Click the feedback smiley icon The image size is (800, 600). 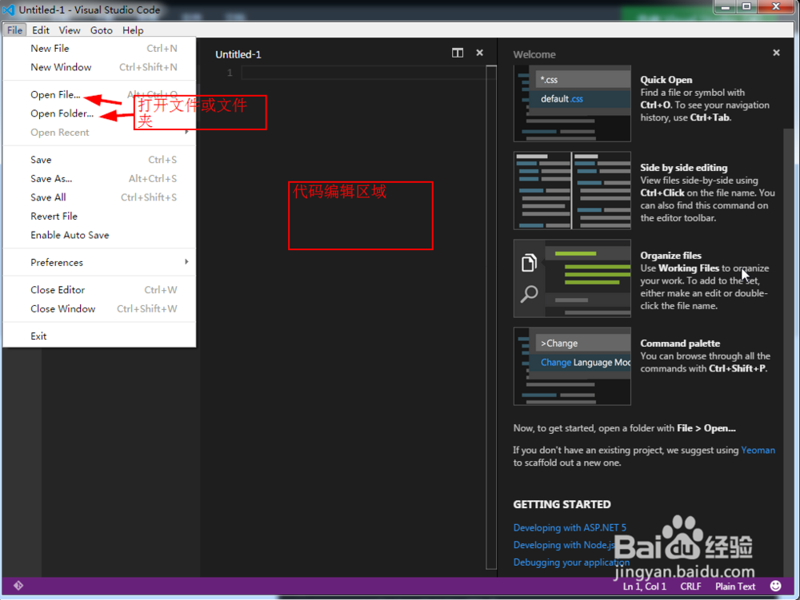click(775, 586)
